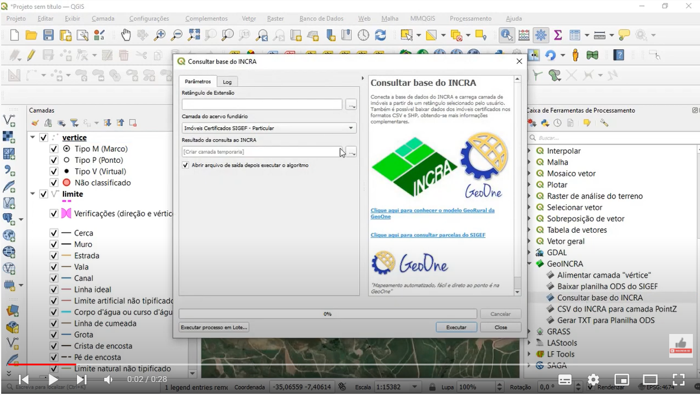Activate the Zoom Out magnifier tool
Viewport: 700px width, 395px height.
[177, 35]
